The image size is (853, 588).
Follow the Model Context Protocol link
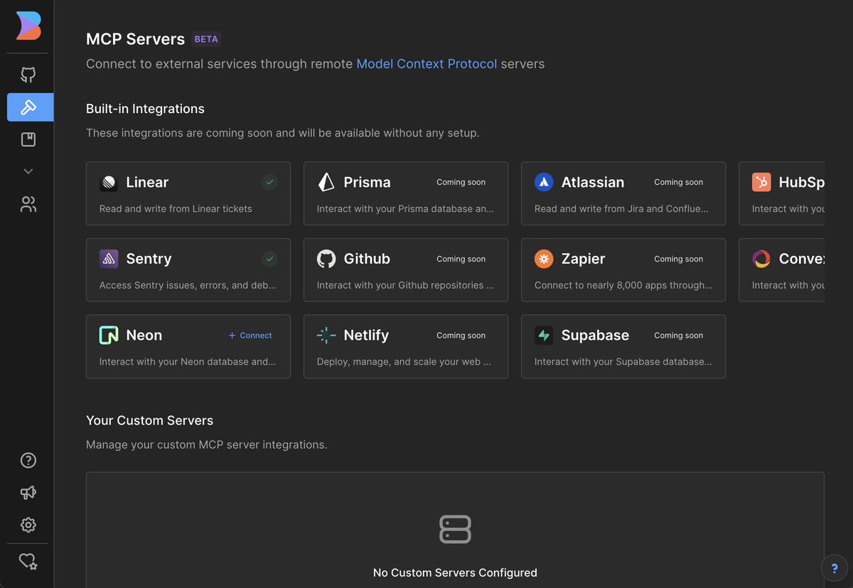click(x=426, y=64)
